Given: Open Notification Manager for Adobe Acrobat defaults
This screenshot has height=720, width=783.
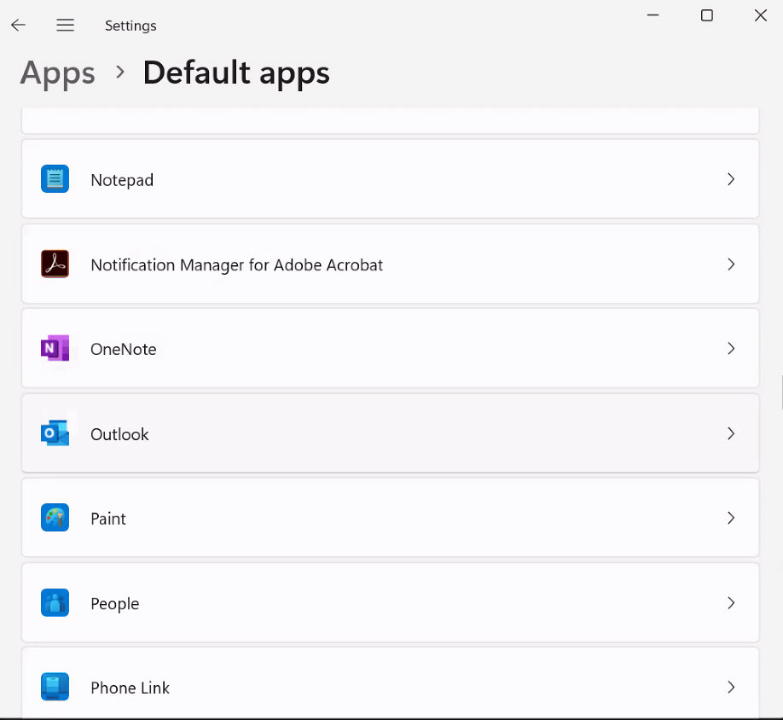Looking at the screenshot, I should (x=390, y=264).
